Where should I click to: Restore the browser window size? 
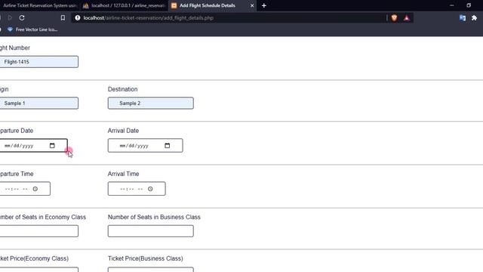pyautogui.click(x=469, y=5)
